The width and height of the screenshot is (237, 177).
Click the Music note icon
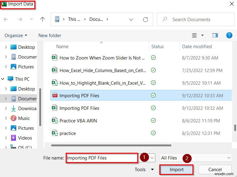(14, 118)
